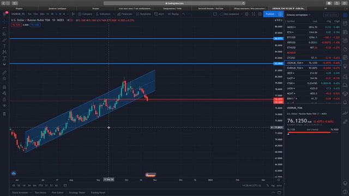
Task: Open the Financials menu
Action: coord(125,14)
